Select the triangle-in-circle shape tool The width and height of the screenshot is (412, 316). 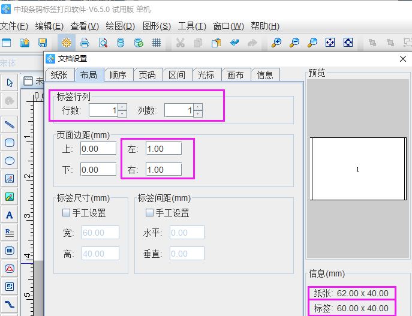pyautogui.click(x=10, y=269)
